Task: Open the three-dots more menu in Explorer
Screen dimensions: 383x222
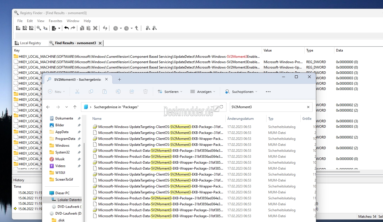Action: (x=268, y=92)
